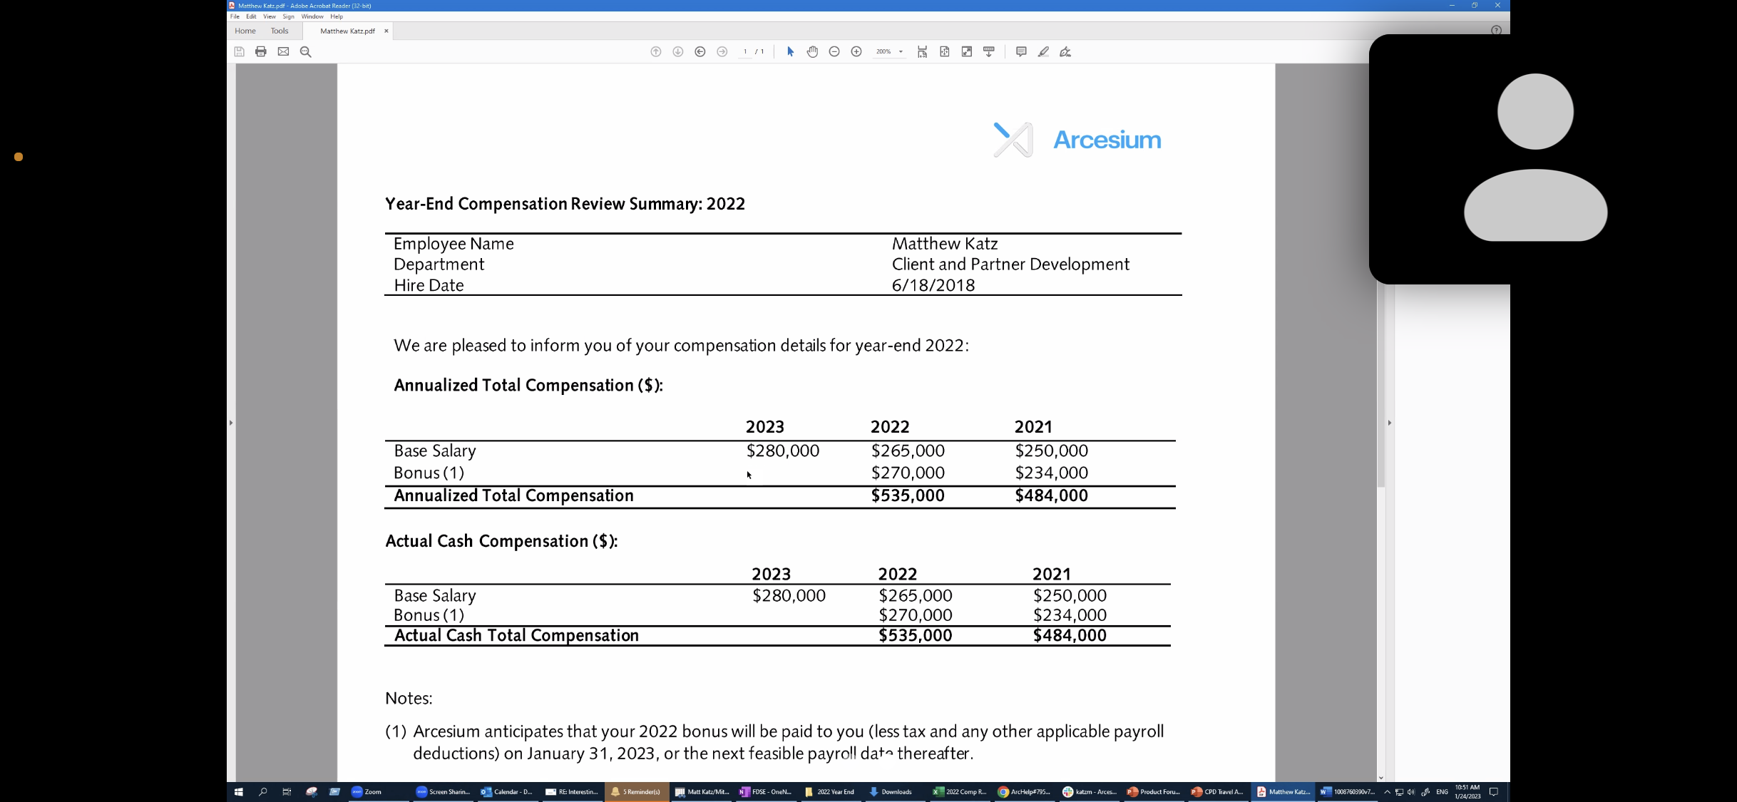Go to the Home tab
This screenshot has height=802, width=1737.
[245, 31]
